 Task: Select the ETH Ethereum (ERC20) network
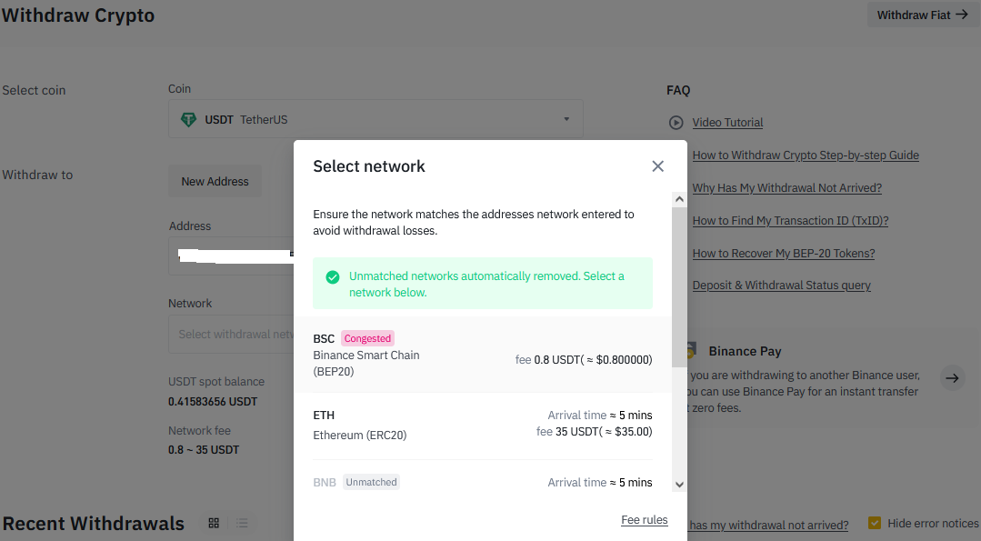(x=482, y=423)
